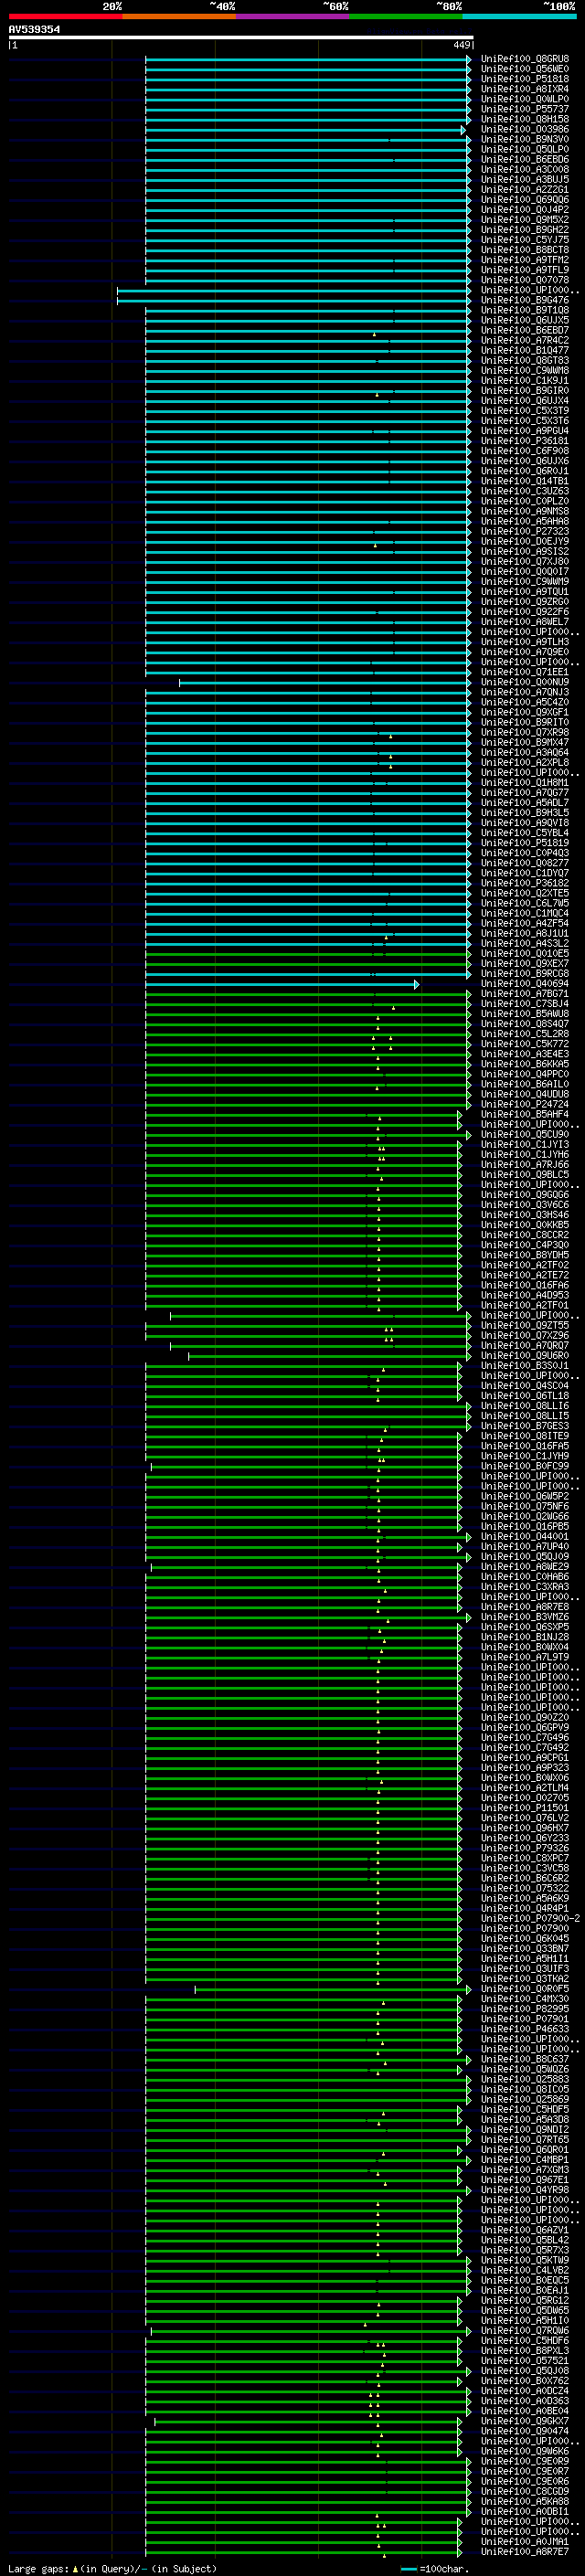Viewport: 585px width, 2576px height.
Task: Select label UniRef100_Q5KTW9
Action: [x=525, y=2261]
